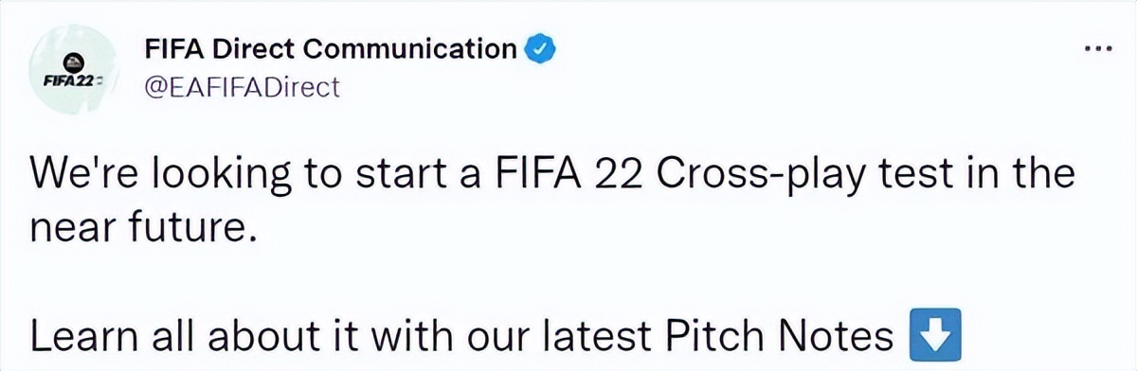Click the blue verified badge
This screenshot has height=371, width=1137.
coord(541,47)
